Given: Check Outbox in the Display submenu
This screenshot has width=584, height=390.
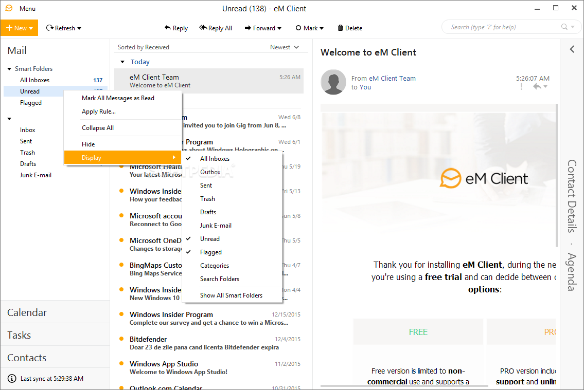Looking at the screenshot, I should pyautogui.click(x=233, y=172).
